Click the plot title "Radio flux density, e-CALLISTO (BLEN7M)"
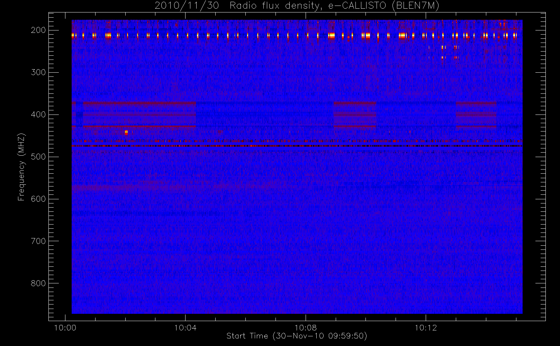Viewport: 560px width, 346px height. [x=334, y=6]
